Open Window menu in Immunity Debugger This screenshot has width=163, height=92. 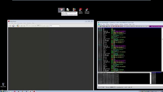pyautogui.click(x=126, y=25)
